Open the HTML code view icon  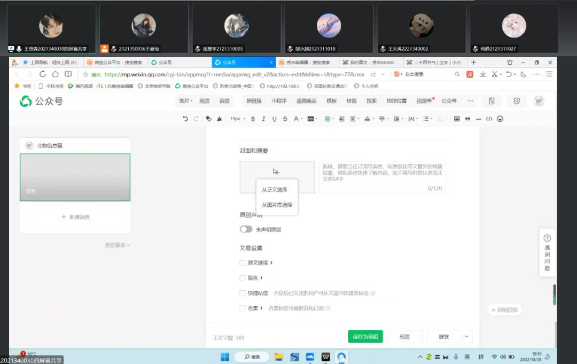click(x=489, y=119)
